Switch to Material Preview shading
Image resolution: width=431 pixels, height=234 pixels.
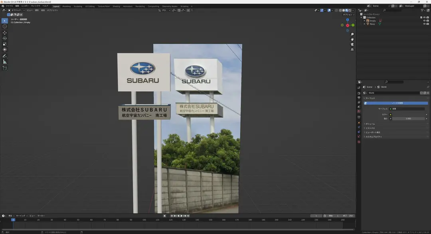pyautogui.click(x=347, y=10)
